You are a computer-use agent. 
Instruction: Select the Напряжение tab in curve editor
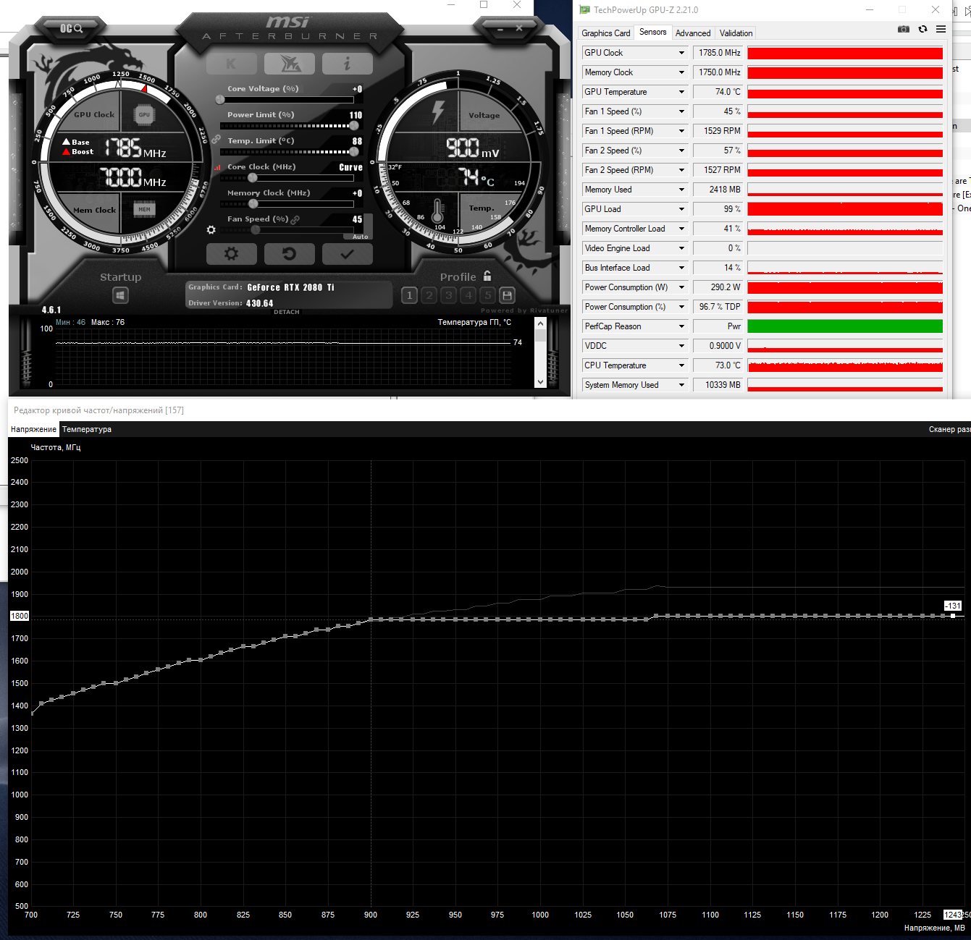(33, 429)
